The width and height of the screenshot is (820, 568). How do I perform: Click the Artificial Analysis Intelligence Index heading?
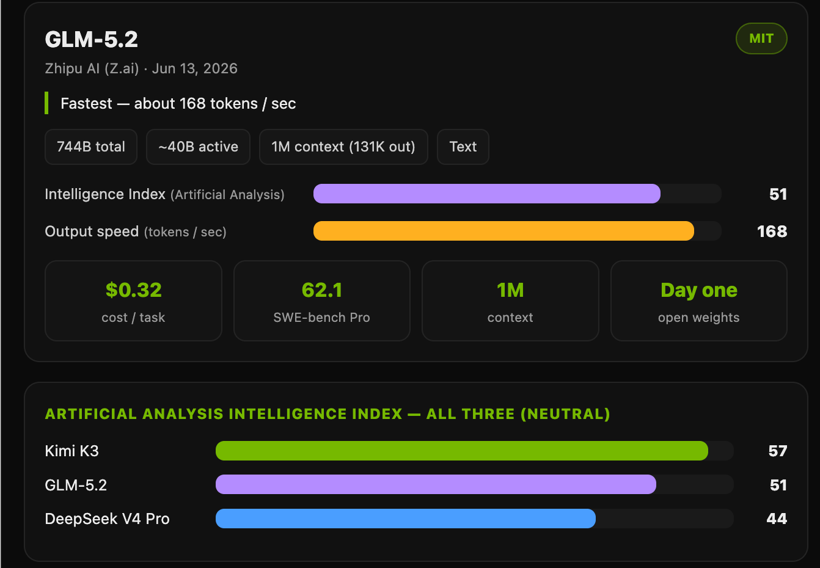[328, 413]
